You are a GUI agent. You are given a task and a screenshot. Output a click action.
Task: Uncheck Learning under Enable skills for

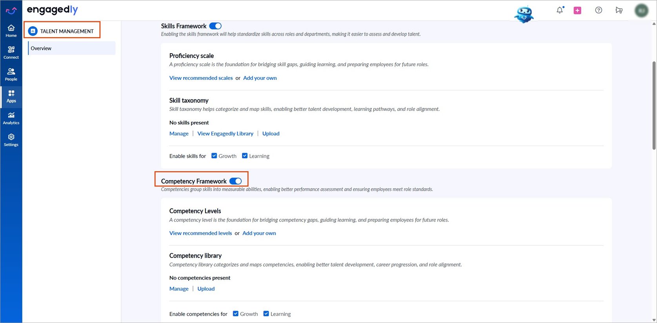click(x=245, y=155)
